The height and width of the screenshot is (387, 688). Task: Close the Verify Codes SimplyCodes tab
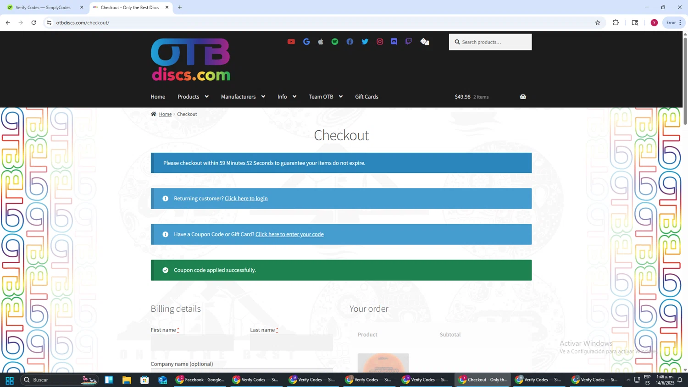click(82, 7)
